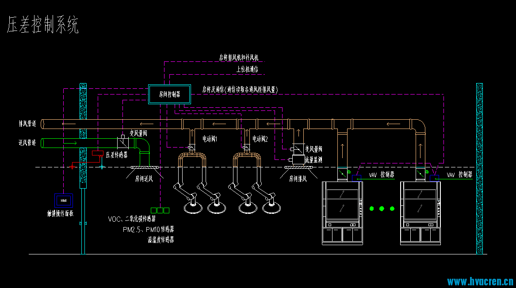Click the HMI touch panel icon
This screenshot has width=516, height=288.
click(63, 200)
